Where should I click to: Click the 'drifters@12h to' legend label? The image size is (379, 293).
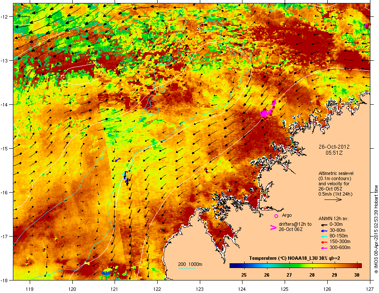(x=295, y=224)
